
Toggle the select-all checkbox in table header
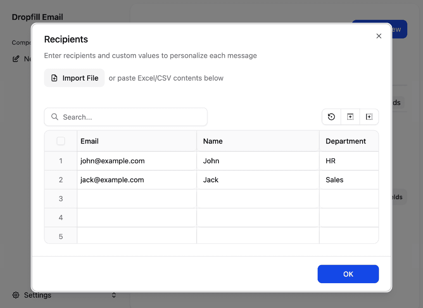point(61,141)
